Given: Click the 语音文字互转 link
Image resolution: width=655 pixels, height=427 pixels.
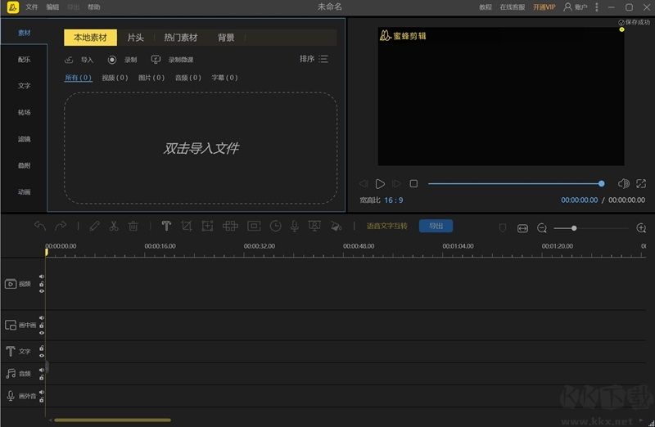Looking at the screenshot, I should (x=386, y=227).
